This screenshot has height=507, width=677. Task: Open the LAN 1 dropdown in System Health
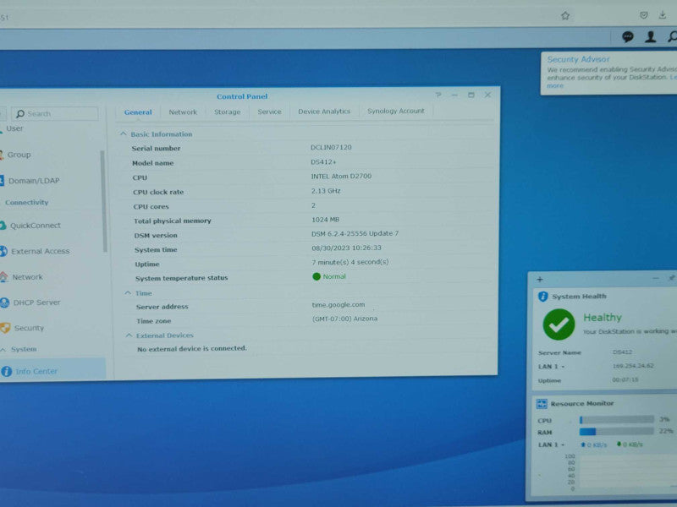click(x=563, y=367)
